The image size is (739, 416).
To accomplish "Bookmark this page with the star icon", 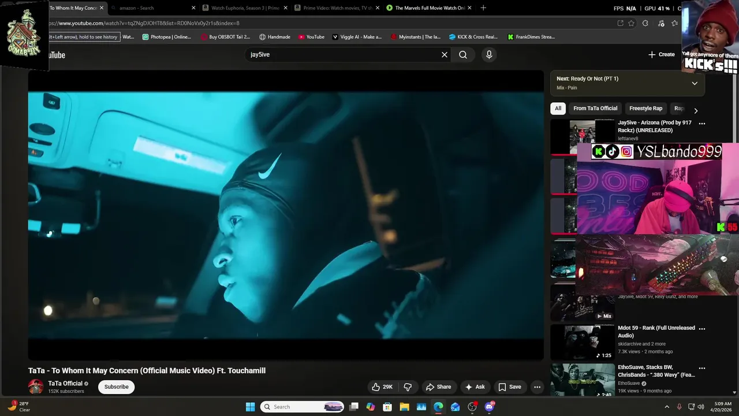I will pyautogui.click(x=631, y=23).
